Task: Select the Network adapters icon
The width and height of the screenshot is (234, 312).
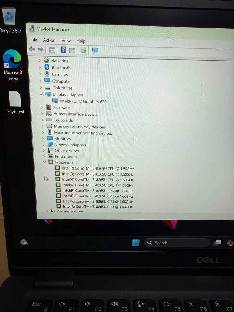Action: [x=50, y=145]
